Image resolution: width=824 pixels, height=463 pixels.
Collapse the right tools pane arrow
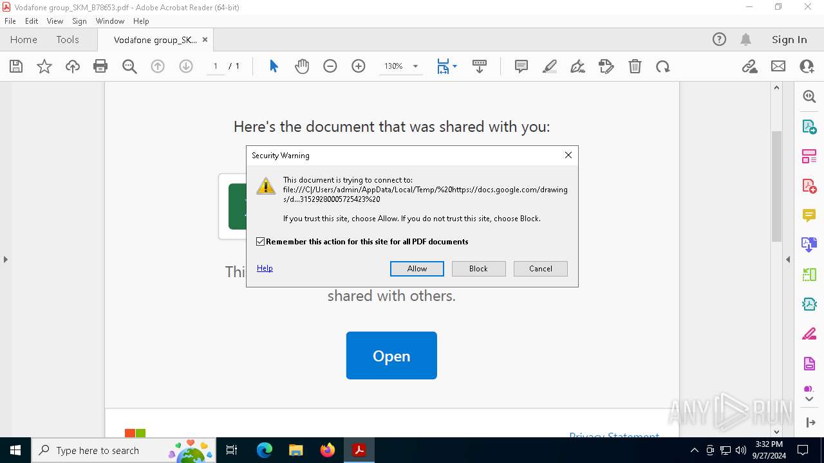pyautogui.click(x=788, y=259)
